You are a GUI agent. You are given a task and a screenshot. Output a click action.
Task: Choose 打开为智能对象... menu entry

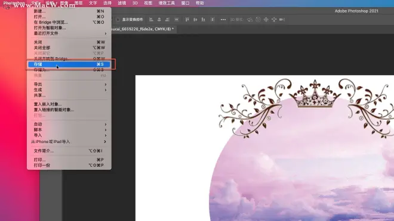click(69, 27)
